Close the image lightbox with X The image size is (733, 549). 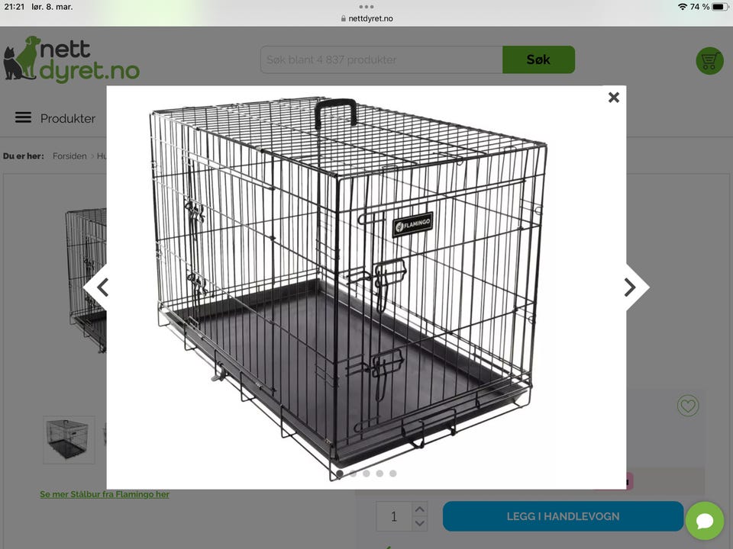pyautogui.click(x=614, y=97)
